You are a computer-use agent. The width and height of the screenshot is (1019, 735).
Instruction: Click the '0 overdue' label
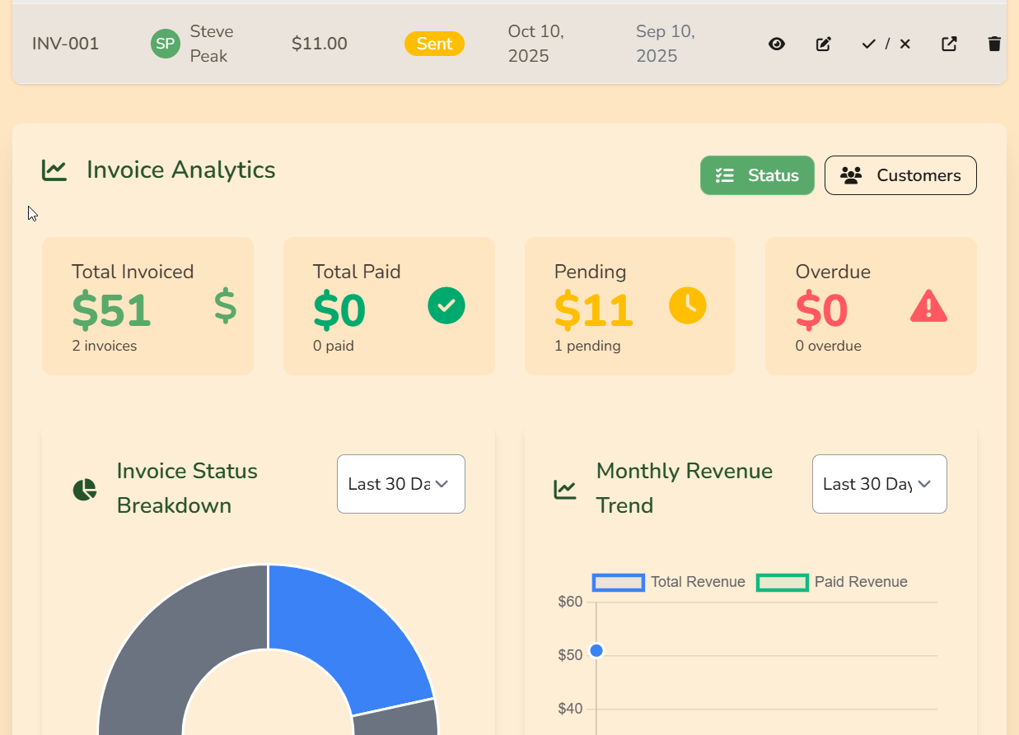828,346
